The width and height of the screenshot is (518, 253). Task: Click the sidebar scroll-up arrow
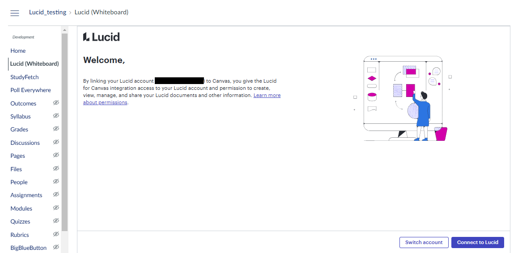pos(64,30)
